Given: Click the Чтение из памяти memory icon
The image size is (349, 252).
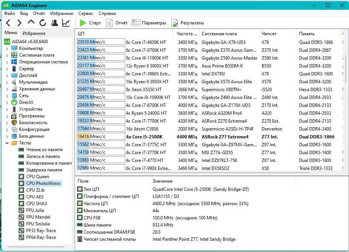Looking at the screenshot, I should click(x=21, y=150).
